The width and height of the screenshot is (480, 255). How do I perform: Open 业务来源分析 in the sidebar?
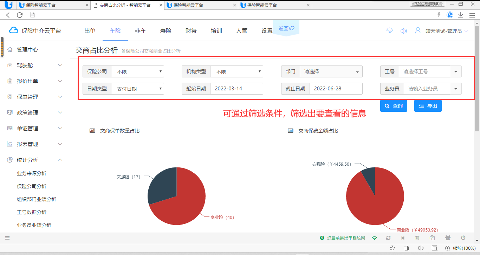coord(32,173)
